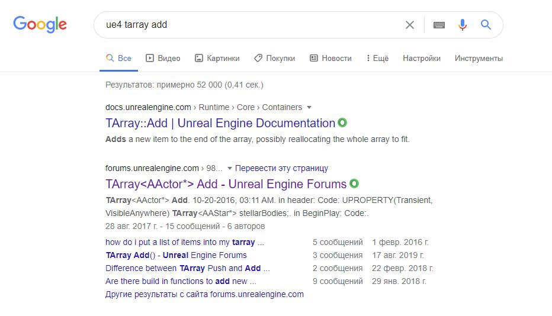
Task: Click the '28 авг. 2017 г. - 15 сообщений' line
Action: pos(185,226)
